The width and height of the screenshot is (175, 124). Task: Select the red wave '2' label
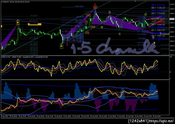click(67, 44)
